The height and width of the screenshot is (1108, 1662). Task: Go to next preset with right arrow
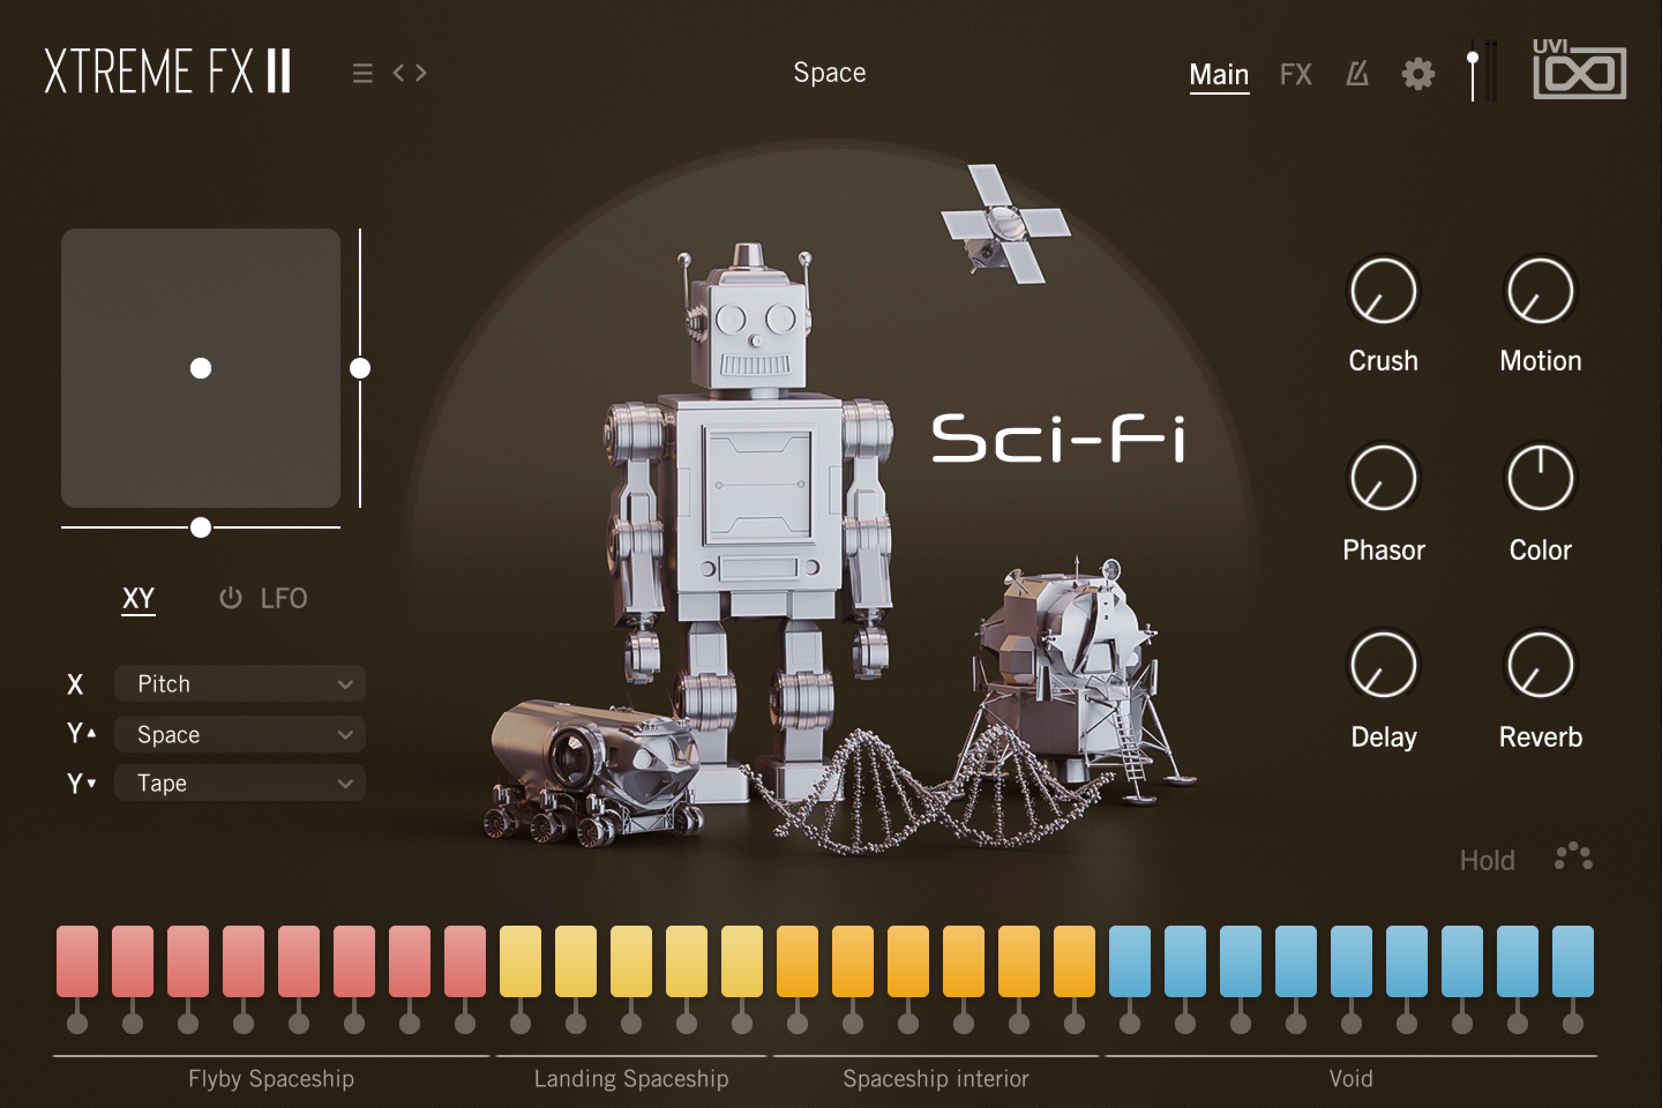coord(421,72)
